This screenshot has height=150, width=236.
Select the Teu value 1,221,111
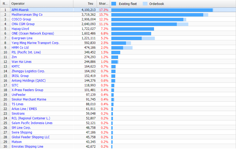(89, 38)
